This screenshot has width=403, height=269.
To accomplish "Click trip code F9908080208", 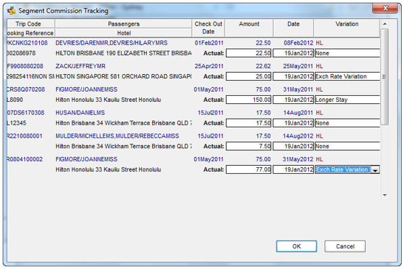I will (25, 66).
